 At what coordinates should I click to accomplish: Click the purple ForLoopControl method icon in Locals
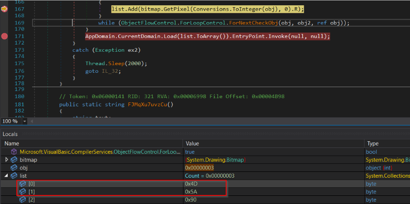(14, 151)
